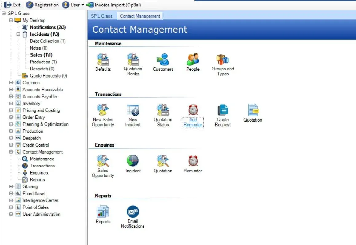This screenshot has height=245, width=356.
Task: Select the Contact Management tab
Action: click(140, 16)
